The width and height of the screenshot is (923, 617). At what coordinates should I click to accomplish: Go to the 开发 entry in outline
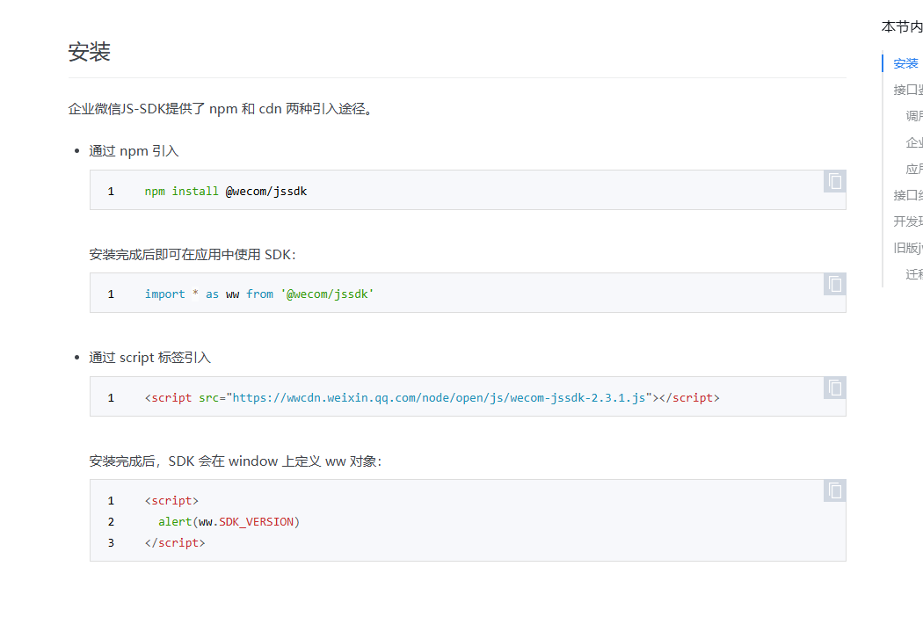908,221
